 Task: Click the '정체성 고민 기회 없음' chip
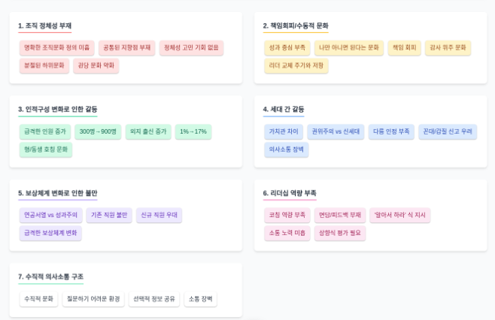point(191,47)
